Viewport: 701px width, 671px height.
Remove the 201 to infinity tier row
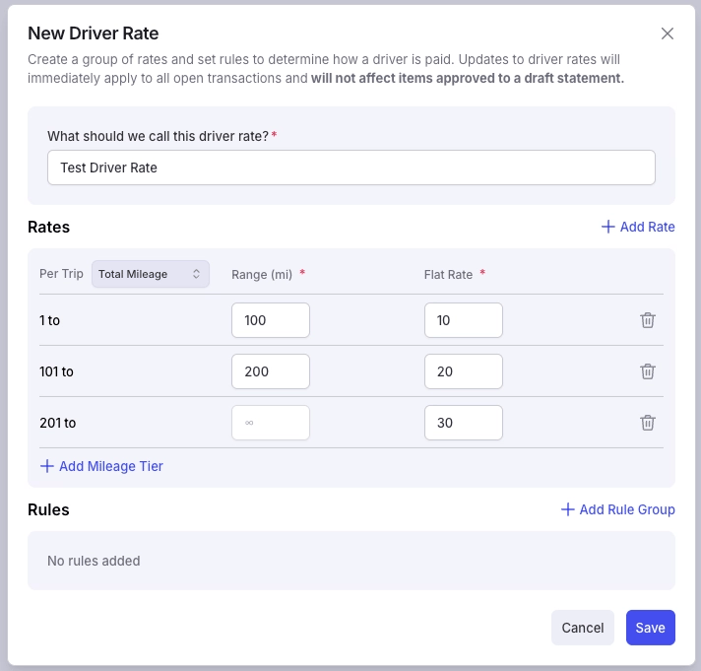[x=648, y=423]
